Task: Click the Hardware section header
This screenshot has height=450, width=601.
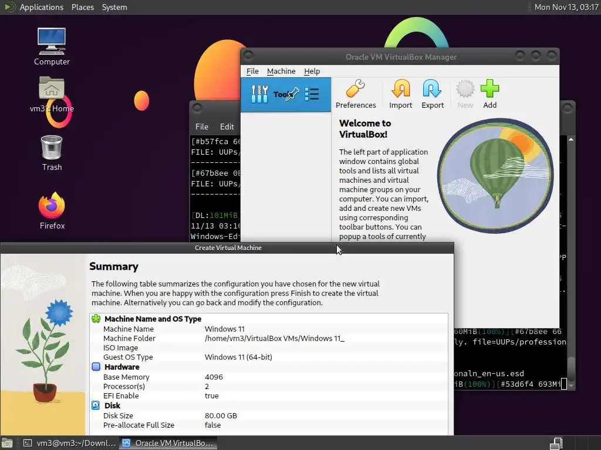Action: coord(121,367)
